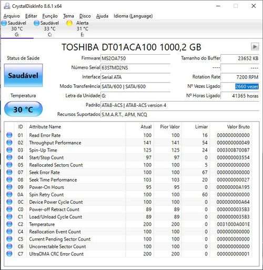Click status orb for Throughput Performance

click(x=9, y=143)
